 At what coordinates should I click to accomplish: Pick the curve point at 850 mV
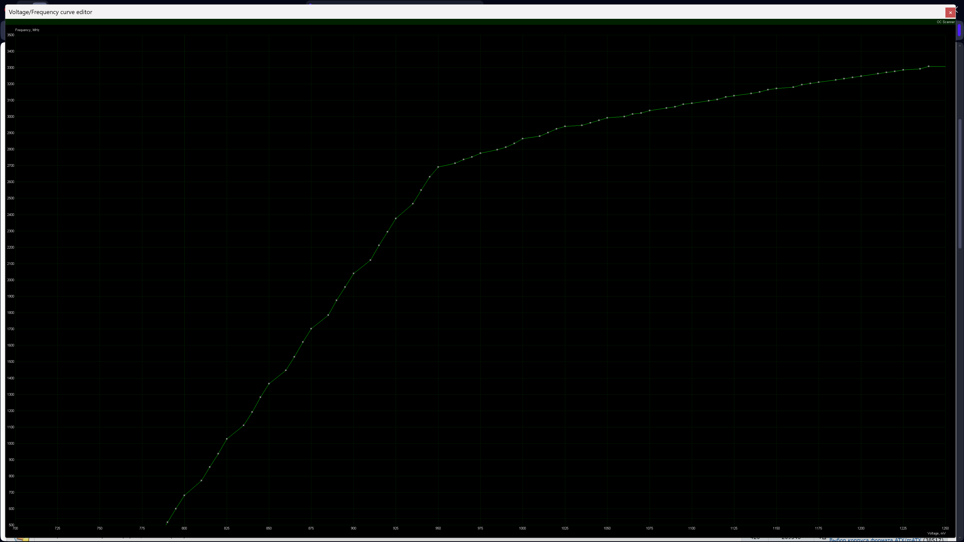269,384
